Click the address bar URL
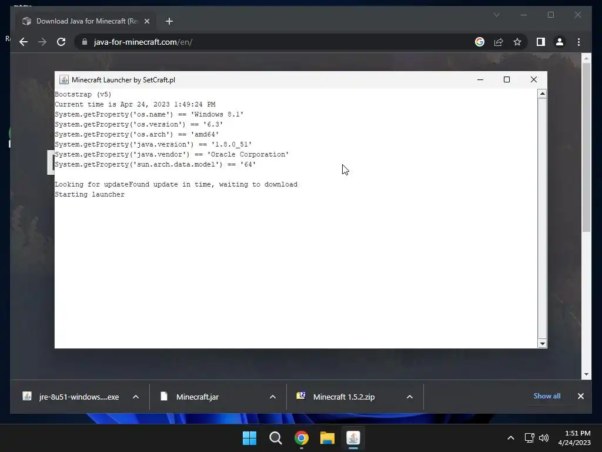 click(x=143, y=42)
